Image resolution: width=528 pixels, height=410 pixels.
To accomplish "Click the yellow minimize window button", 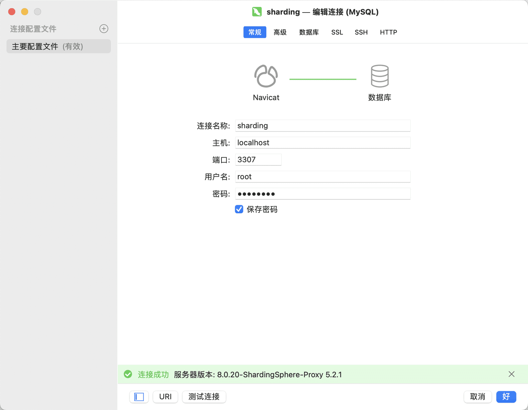I will [x=25, y=12].
